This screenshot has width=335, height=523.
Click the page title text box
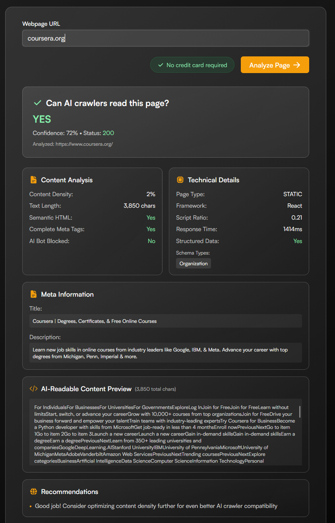click(165, 321)
